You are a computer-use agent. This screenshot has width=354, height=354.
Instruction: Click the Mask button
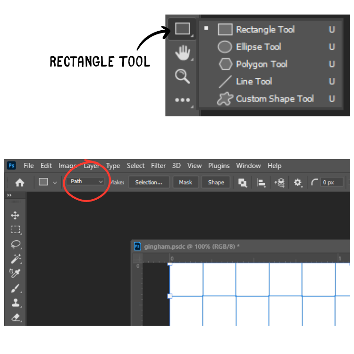pos(185,182)
